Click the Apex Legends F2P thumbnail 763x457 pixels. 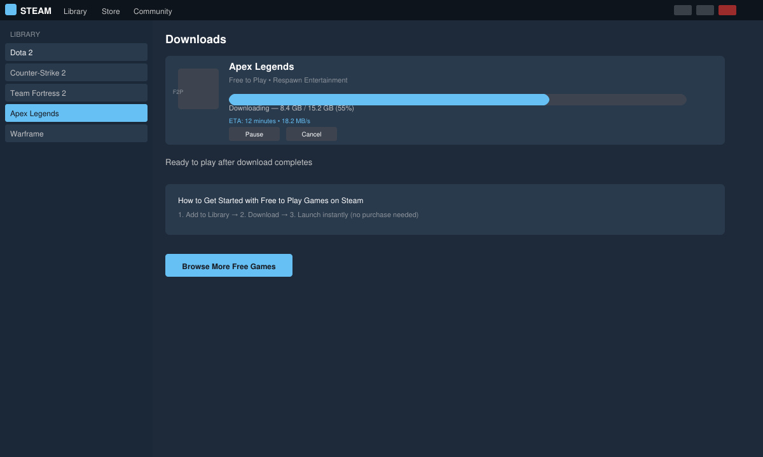click(198, 89)
